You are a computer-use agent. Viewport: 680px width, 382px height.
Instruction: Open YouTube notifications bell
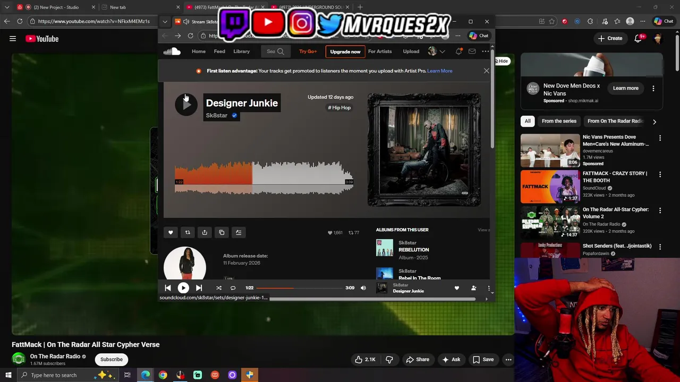(x=639, y=38)
